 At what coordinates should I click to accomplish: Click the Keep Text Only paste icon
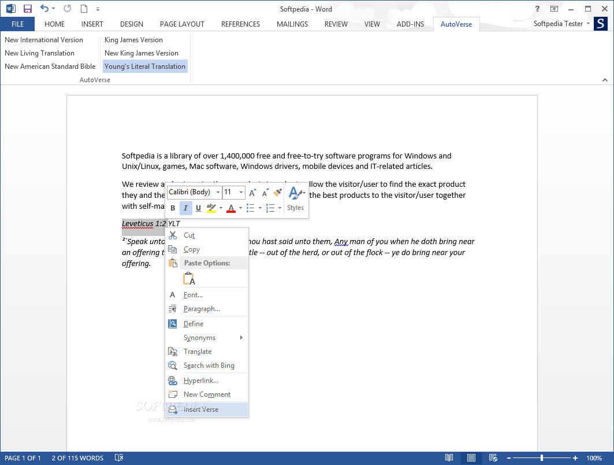189,278
